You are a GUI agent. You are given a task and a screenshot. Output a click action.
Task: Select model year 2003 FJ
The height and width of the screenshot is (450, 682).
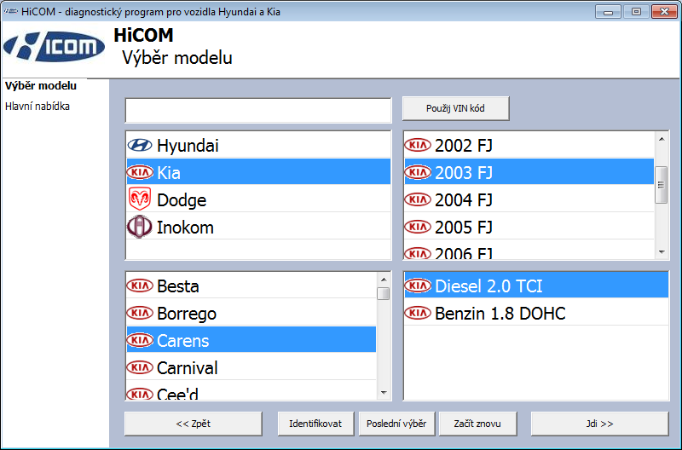529,172
